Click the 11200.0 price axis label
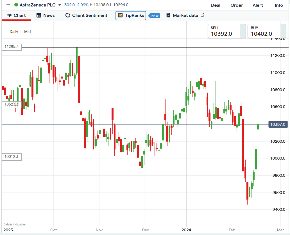The width and height of the screenshot is (290, 235). coord(278,55)
